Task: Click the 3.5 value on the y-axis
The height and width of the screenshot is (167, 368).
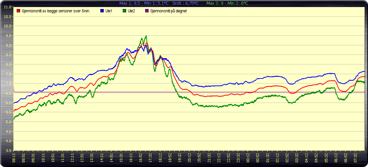Action: pos(7,151)
